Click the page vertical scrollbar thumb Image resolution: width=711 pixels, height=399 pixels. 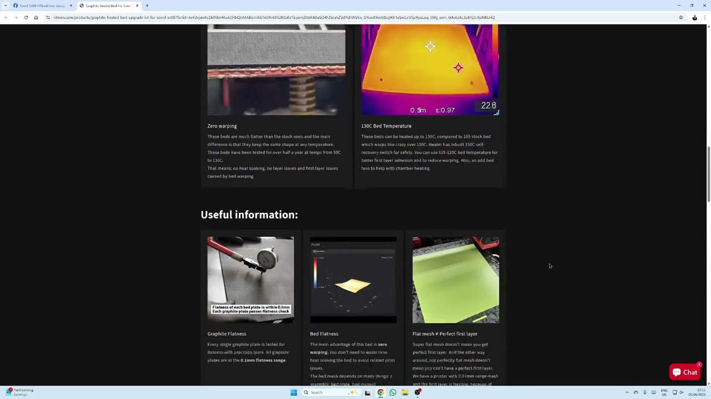pyautogui.click(x=708, y=175)
